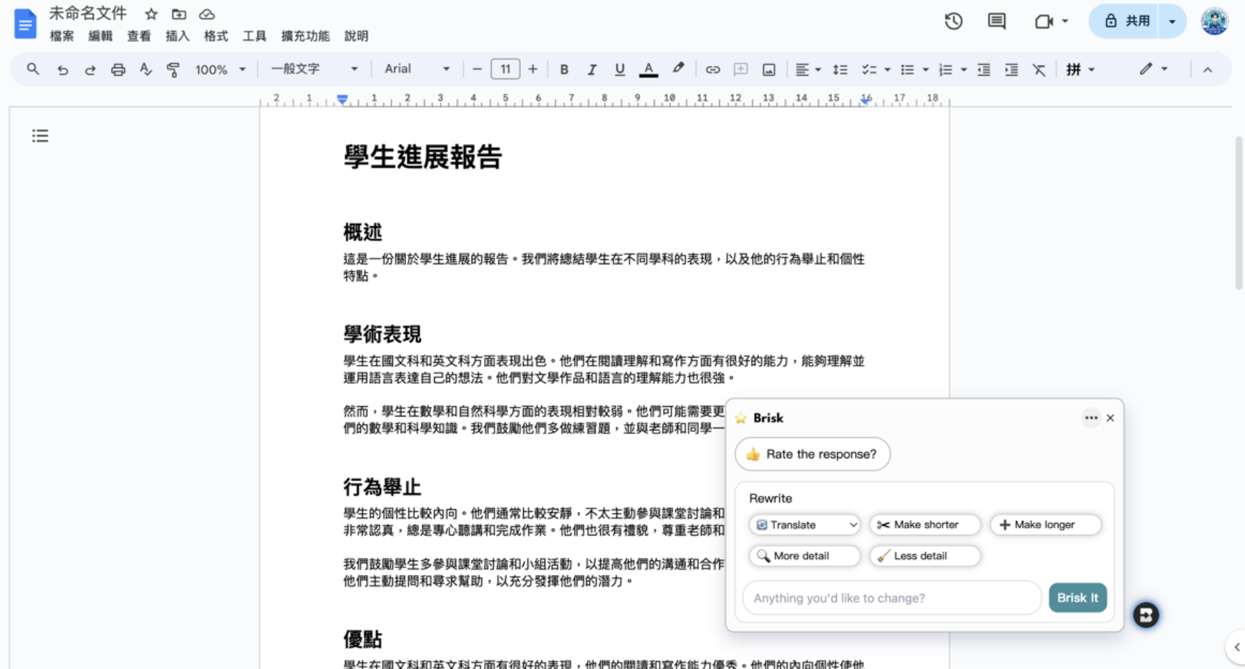Open the 插入 menu
This screenshot has width=1245, height=669.
[x=177, y=36]
